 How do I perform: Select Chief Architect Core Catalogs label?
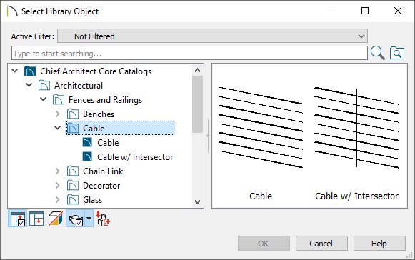[96, 71]
